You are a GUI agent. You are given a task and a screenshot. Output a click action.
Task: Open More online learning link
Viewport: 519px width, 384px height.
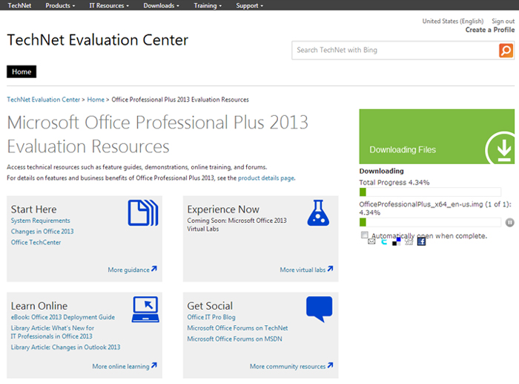point(121,366)
